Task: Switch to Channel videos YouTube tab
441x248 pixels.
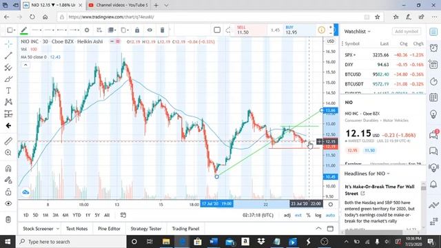Action: coord(118,5)
